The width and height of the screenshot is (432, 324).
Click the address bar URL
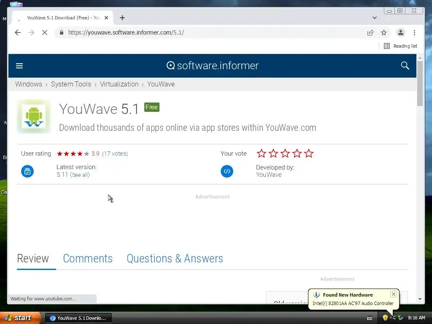click(126, 32)
